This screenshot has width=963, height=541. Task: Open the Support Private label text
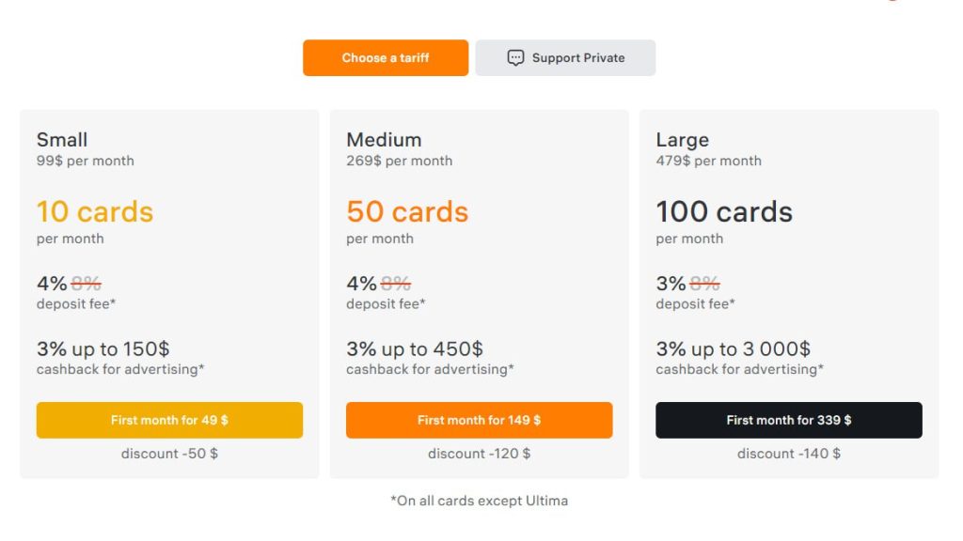(578, 58)
